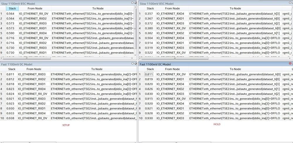Select the slack cell 0.928 in the Fast HOLD table
The width and height of the screenshot is (293, 143).
tap(150, 113)
